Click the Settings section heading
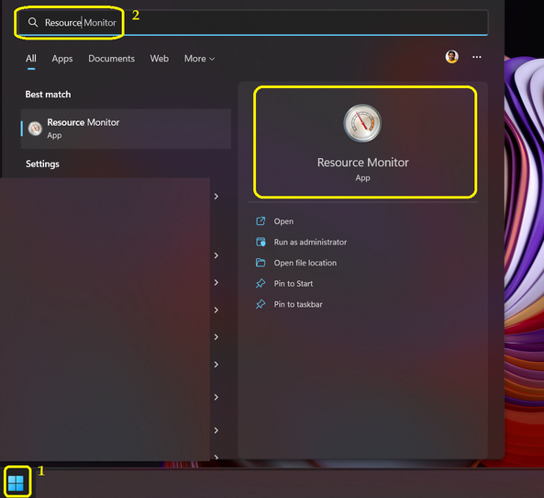 tap(42, 164)
